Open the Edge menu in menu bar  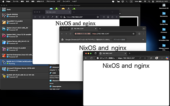coord(8,1)
